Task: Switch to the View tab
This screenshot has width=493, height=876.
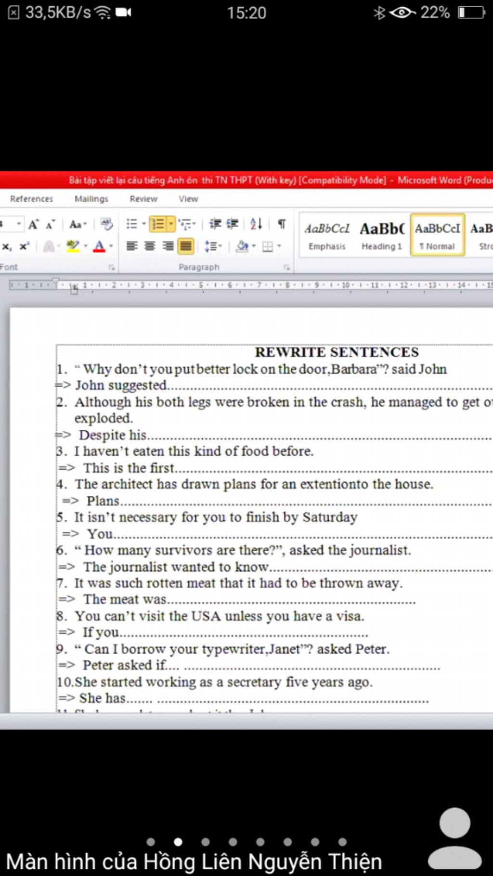Action: coord(188,199)
